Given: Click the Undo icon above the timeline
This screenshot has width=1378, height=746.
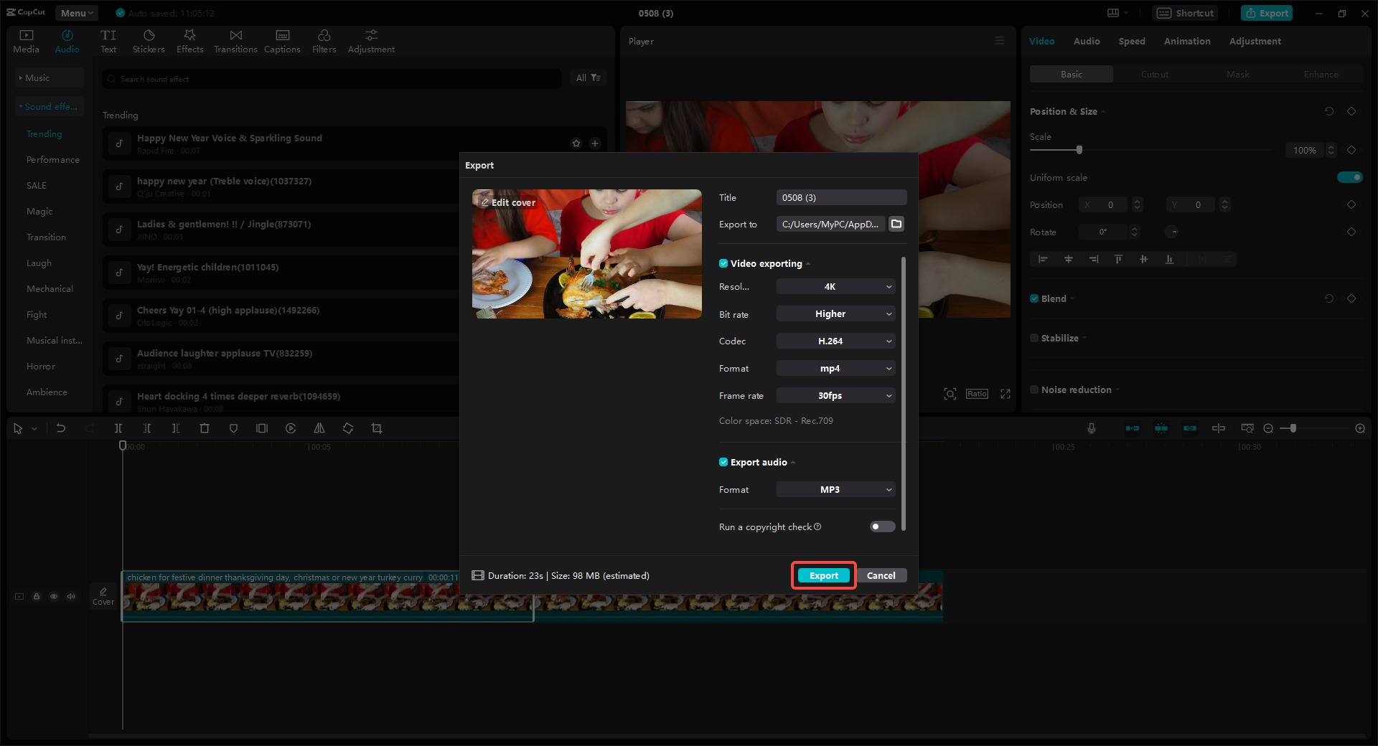Looking at the screenshot, I should (x=61, y=428).
